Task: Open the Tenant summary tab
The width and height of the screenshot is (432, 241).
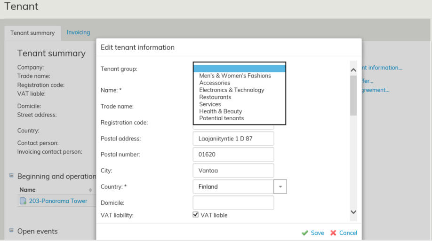Action: coord(32,33)
